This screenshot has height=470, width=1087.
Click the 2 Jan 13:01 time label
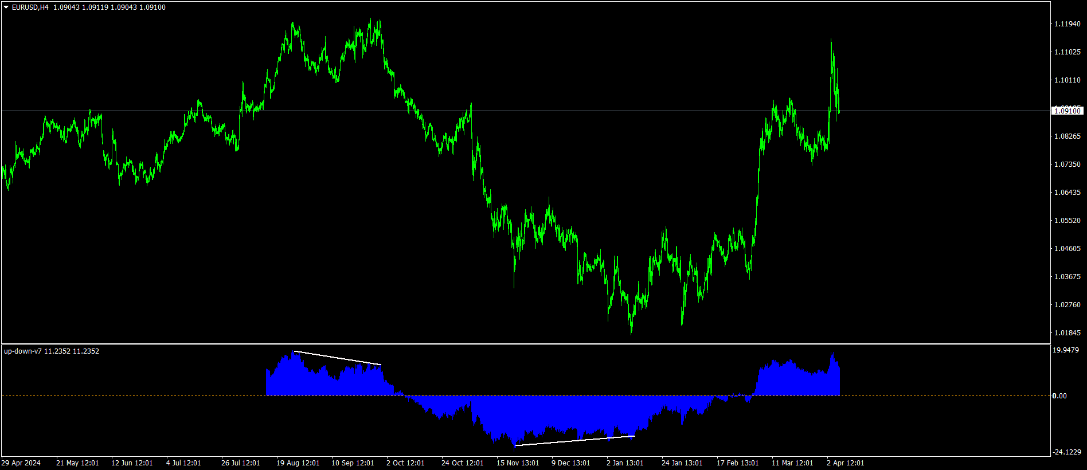[x=625, y=463]
